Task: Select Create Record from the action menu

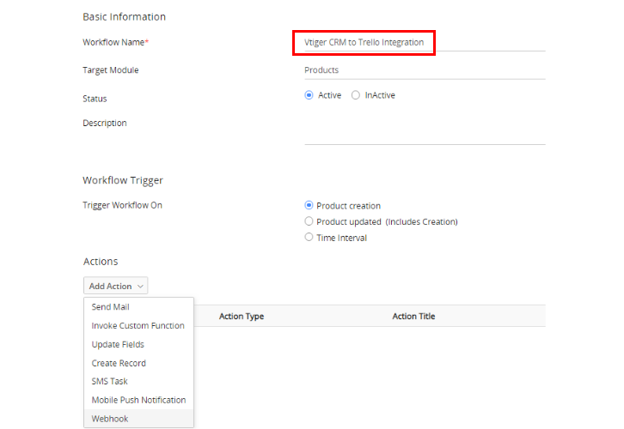Action: click(138, 363)
